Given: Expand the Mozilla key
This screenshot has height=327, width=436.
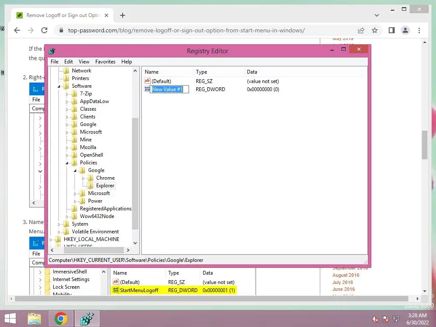Looking at the screenshot, I should coord(67,148).
